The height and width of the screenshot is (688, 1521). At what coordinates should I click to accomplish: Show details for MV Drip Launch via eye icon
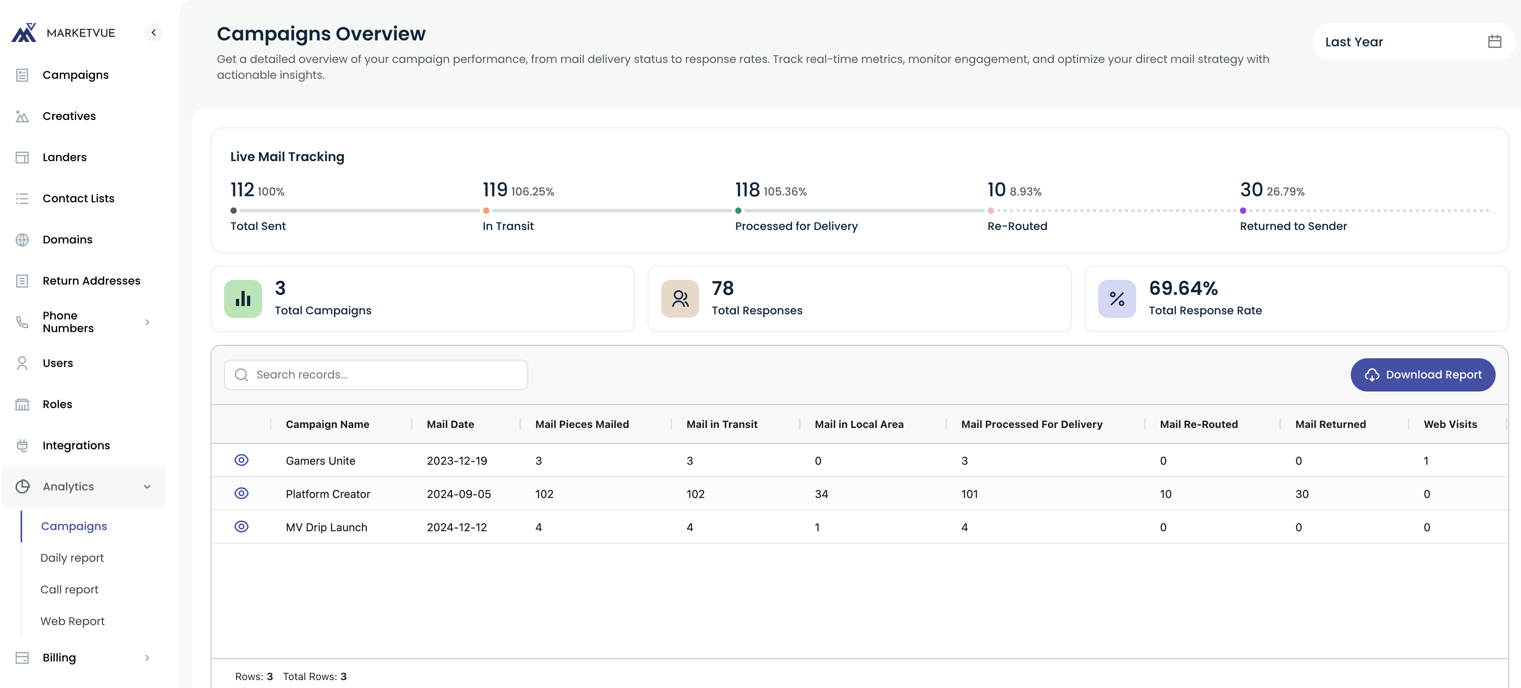coord(241,527)
